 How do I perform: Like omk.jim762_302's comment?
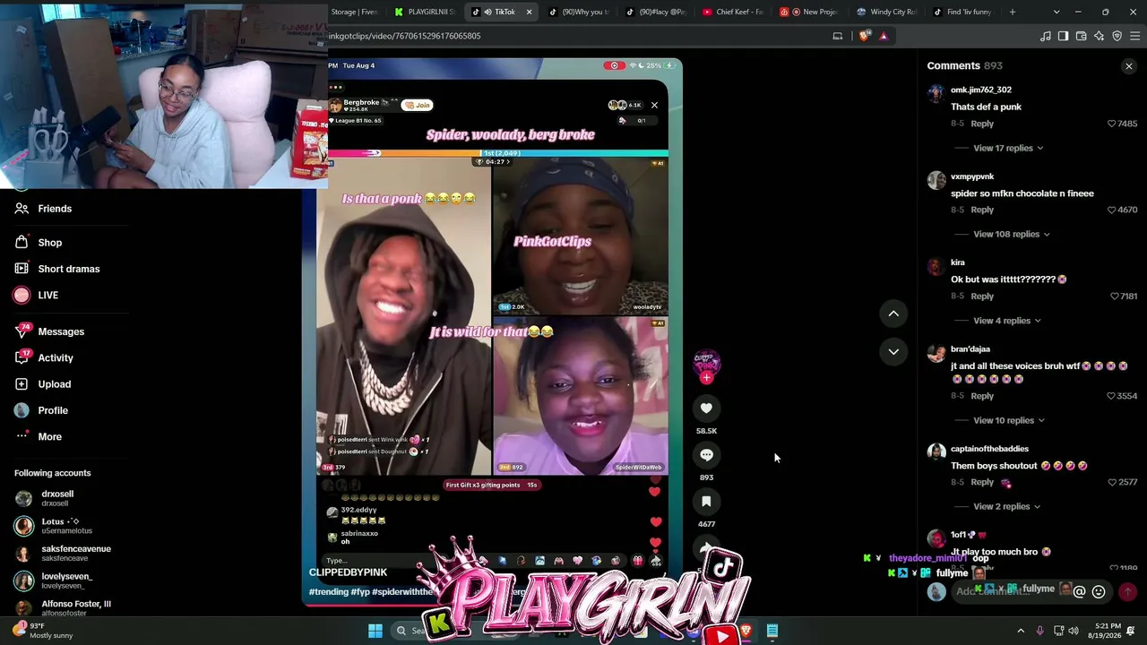tap(1112, 124)
